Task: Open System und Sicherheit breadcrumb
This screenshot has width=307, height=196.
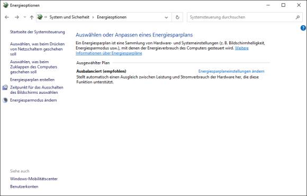Action: coord(69,17)
